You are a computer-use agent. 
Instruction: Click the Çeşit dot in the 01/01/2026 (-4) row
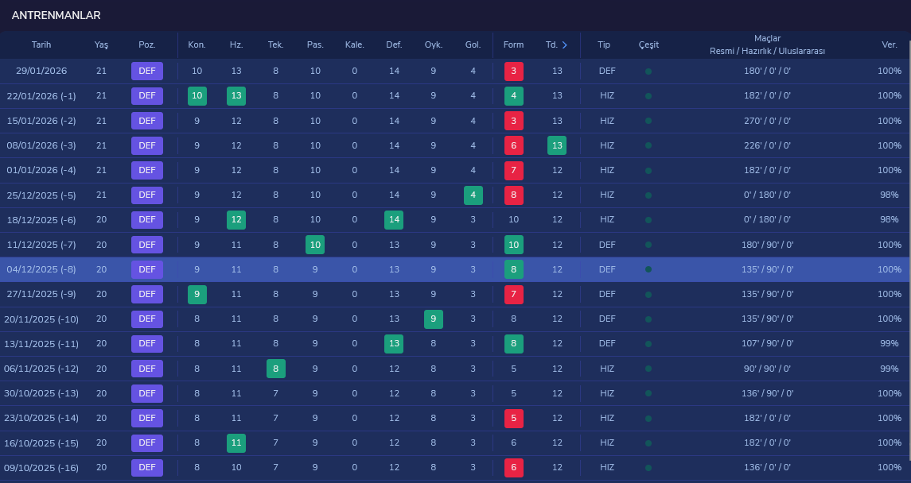[x=648, y=171]
